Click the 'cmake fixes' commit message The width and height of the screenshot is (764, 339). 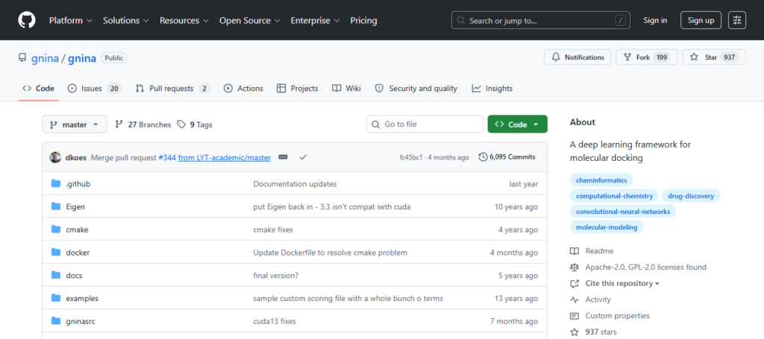pyautogui.click(x=273, y=229)
